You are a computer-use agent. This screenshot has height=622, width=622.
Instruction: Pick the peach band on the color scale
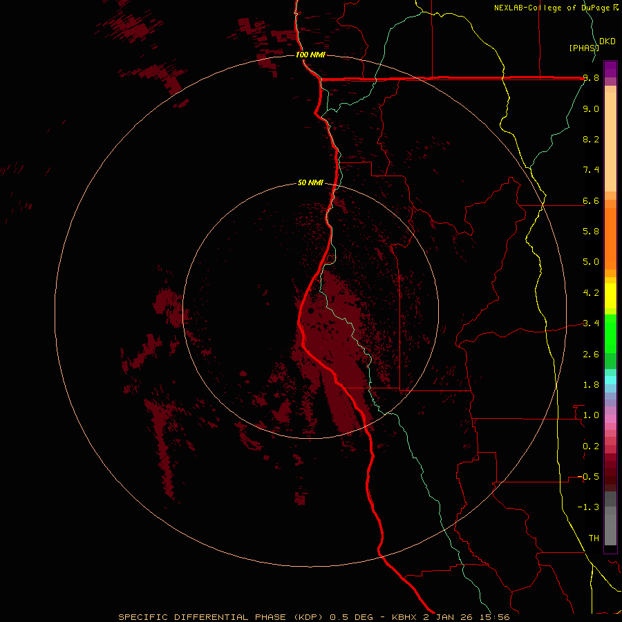coord(610,142)
